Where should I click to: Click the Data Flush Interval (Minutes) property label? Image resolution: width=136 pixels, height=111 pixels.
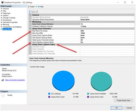point(43,24)
